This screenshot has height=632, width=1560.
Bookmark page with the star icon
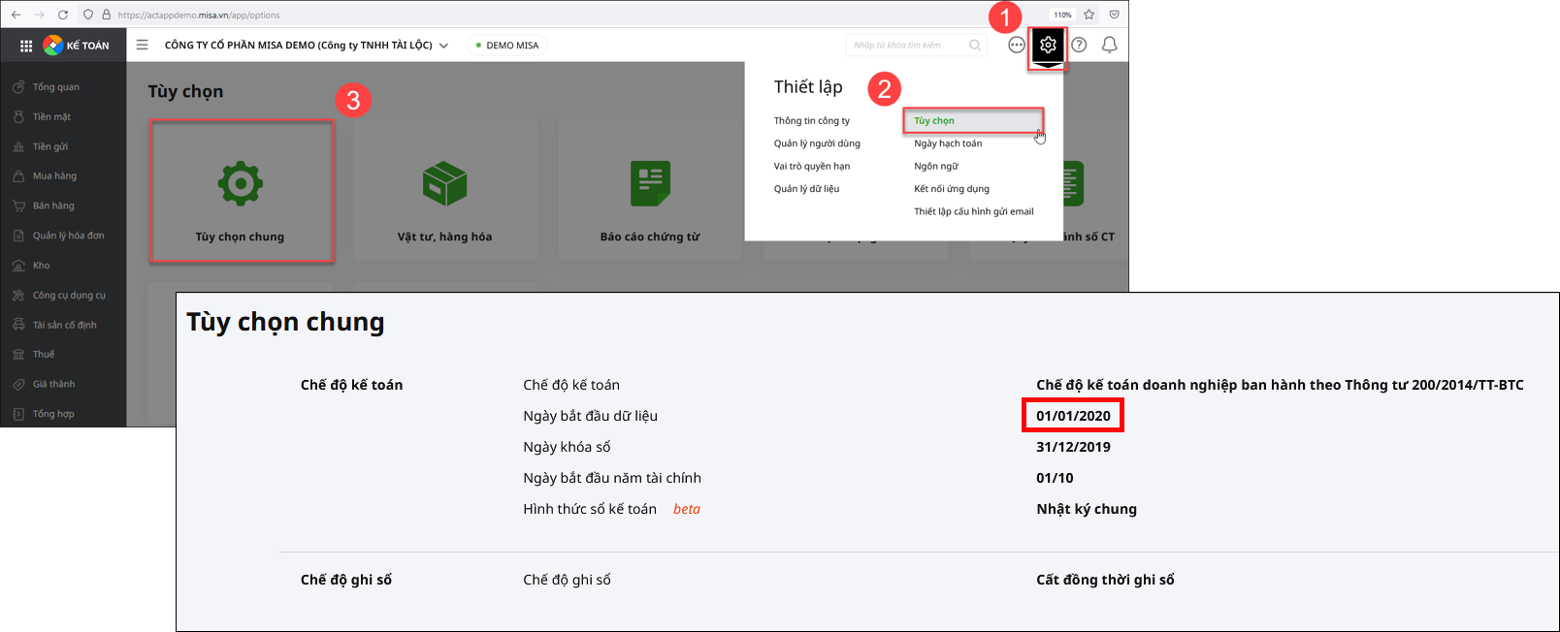[1089, 15]
